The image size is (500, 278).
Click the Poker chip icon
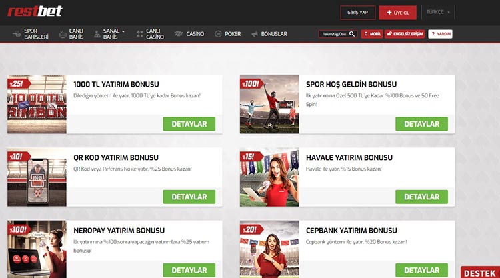tap(219, 34)
